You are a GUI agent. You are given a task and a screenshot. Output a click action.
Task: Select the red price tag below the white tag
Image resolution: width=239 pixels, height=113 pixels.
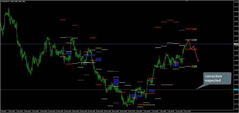[194, 49]
